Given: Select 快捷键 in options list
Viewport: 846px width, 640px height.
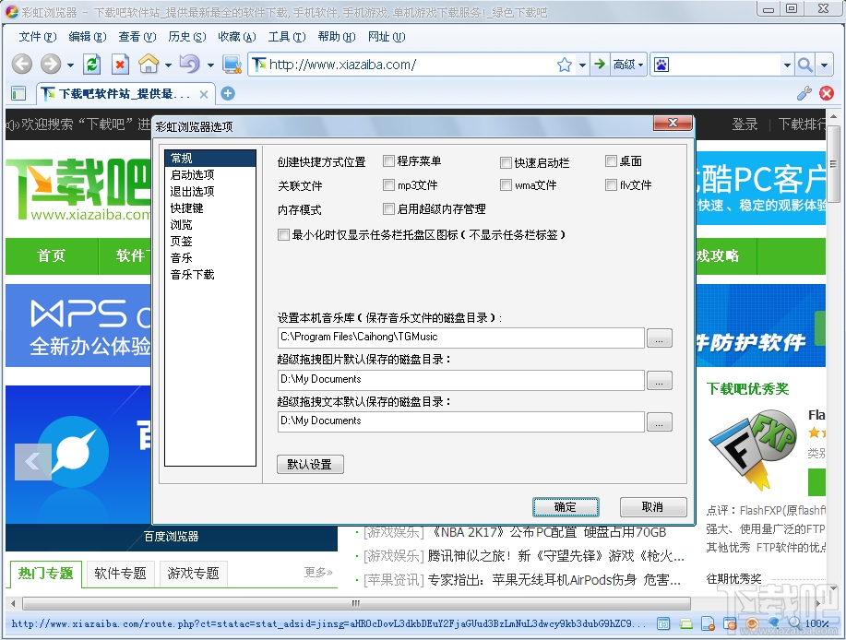Looking at the screenshot, I should point(209,208).
